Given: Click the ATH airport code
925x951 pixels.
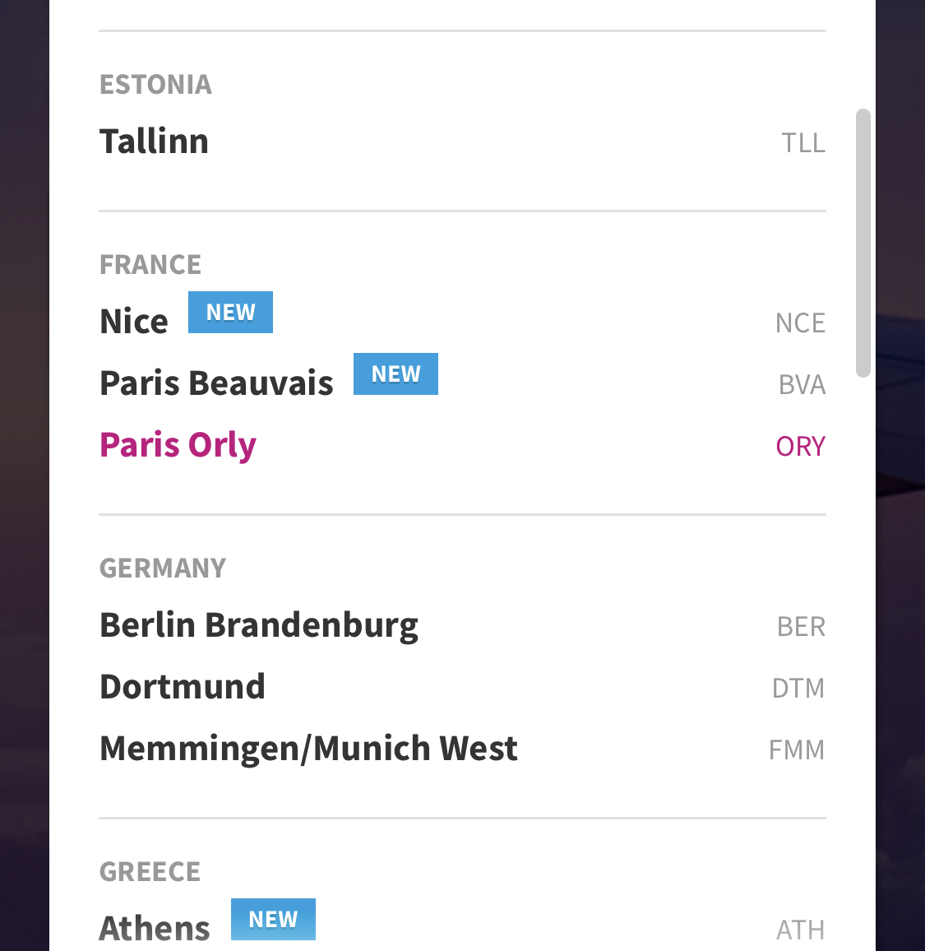Looking at the screenshot, I should point(800,930).
